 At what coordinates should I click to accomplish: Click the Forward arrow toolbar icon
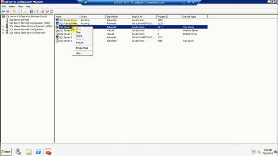8,12
